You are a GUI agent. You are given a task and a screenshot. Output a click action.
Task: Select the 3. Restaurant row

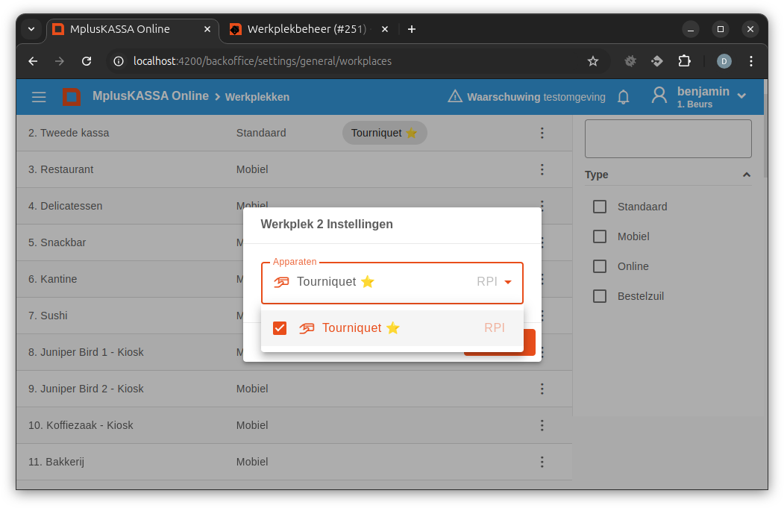click(x=294, y=169)
